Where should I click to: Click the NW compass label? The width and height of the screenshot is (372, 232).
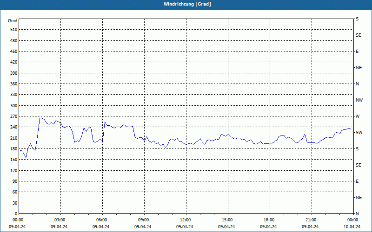pos(359,100)
